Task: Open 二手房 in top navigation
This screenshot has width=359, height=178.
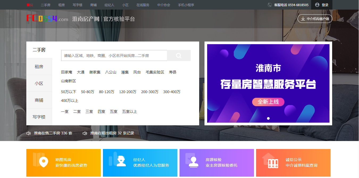Action: 46,5
